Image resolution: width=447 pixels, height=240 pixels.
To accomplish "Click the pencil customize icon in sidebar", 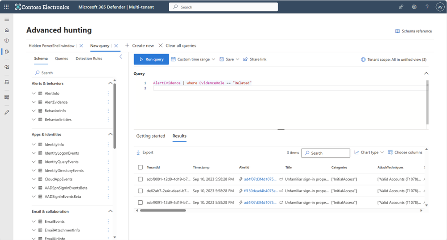I will point(7,113).
